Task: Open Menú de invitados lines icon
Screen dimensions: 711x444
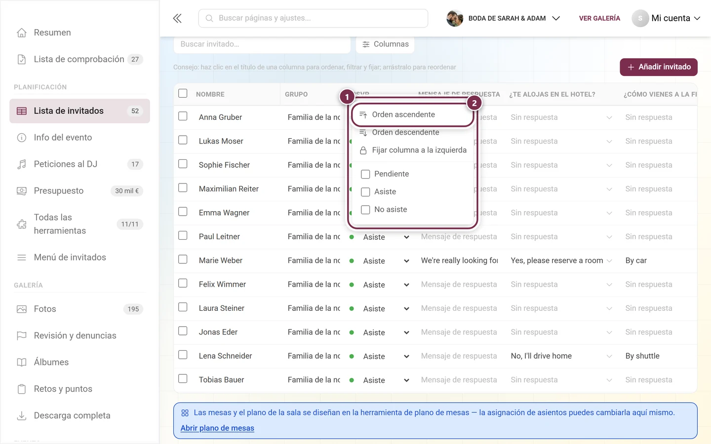Action: tap(22, 258)
